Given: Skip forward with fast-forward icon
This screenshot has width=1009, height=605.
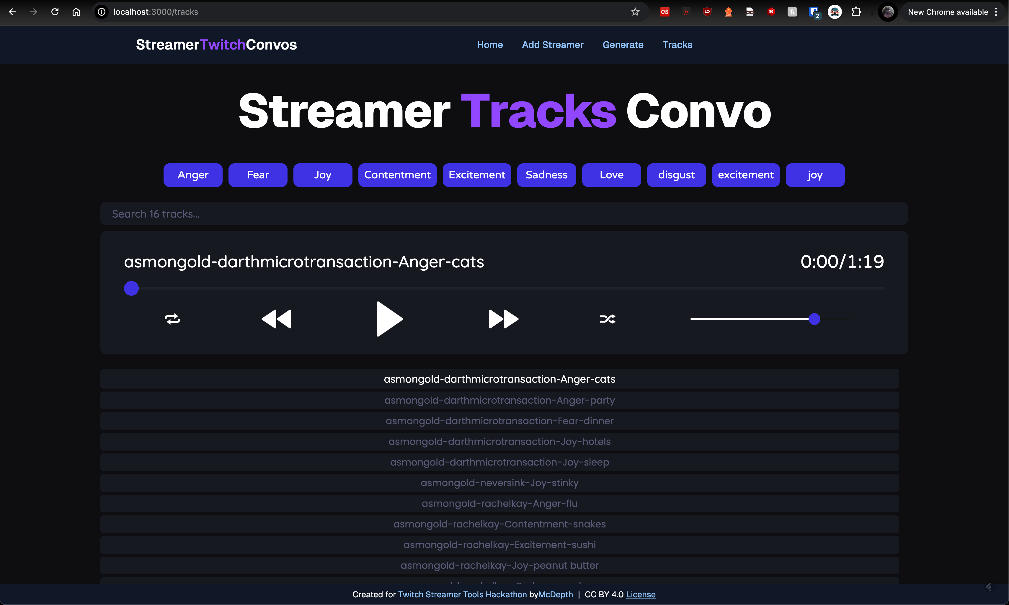Looking at the screenshot, I should tap(503, 319).
